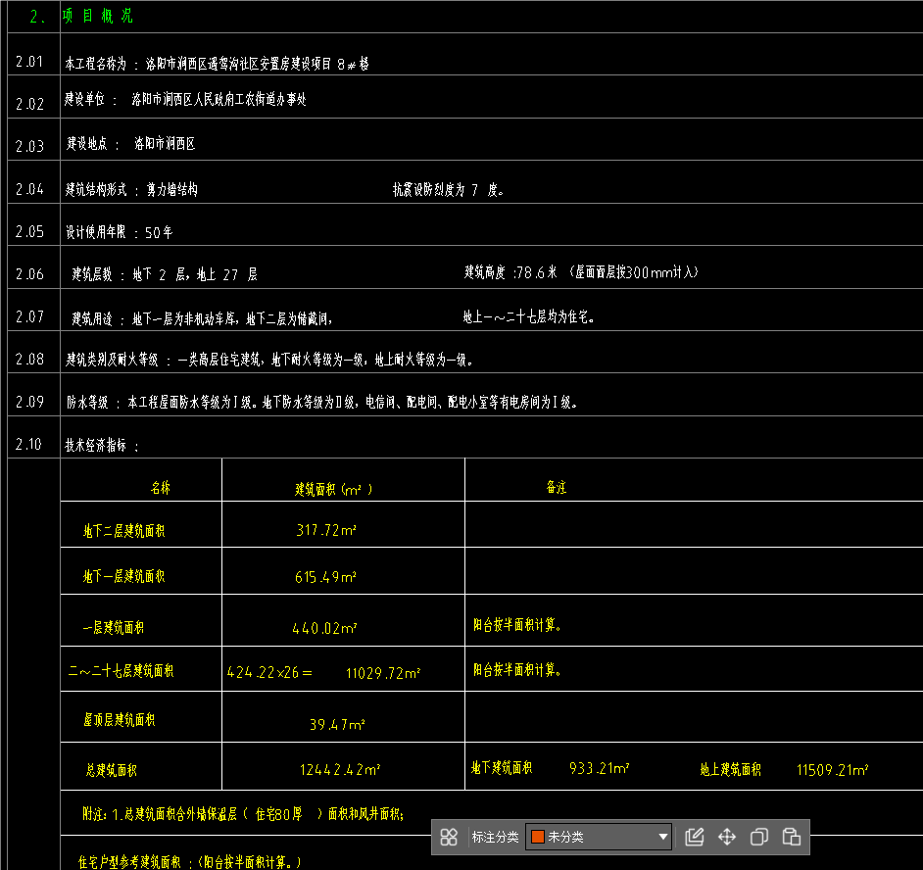The height and width of the screenshot is (870, 923).
Task: Select the section number 2.08
Action: pos(29,359)
